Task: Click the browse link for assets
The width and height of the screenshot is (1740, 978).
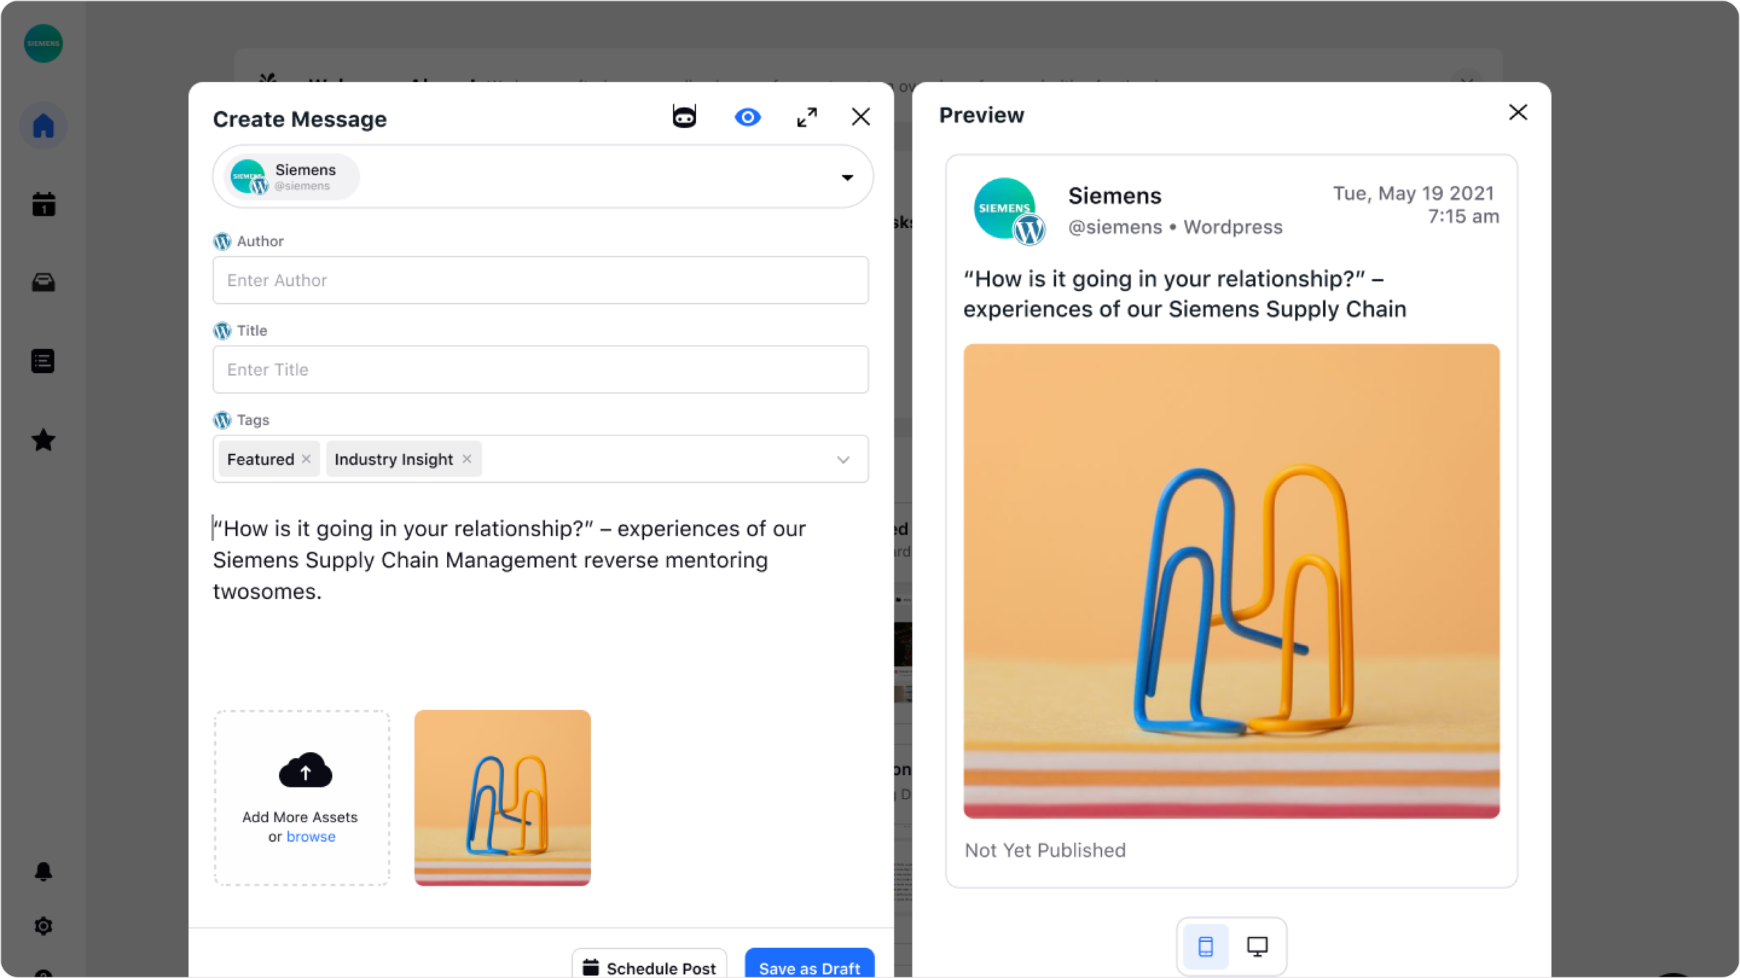Action: [311, 837]
